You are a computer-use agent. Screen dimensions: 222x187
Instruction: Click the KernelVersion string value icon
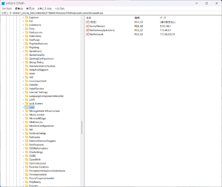click(87, 26)
